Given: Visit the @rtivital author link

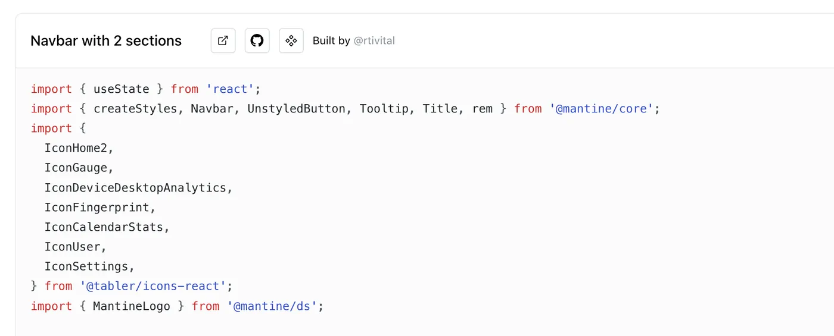Looking at the screenshot, I should pos(374,41).
